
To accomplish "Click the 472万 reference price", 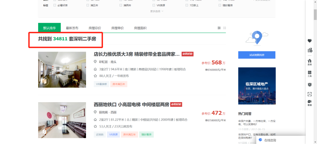I will click(x=213, y=113).
